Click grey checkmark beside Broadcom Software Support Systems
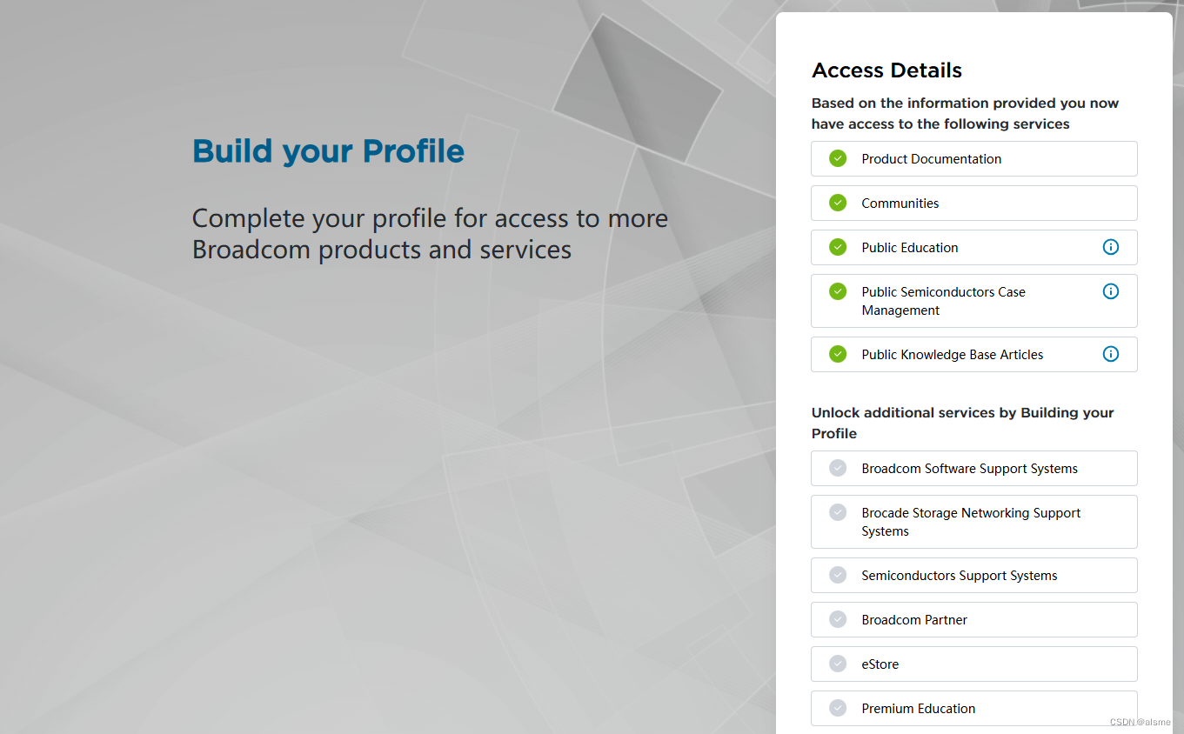This screenshot has width=1184, height=734. (x=838, y=468)
